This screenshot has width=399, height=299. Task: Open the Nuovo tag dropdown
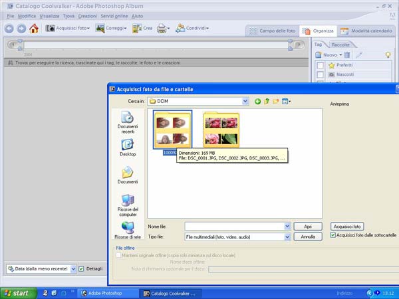point(329,54)
